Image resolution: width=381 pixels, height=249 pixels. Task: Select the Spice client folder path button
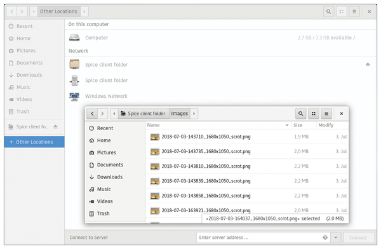point(144,114)
